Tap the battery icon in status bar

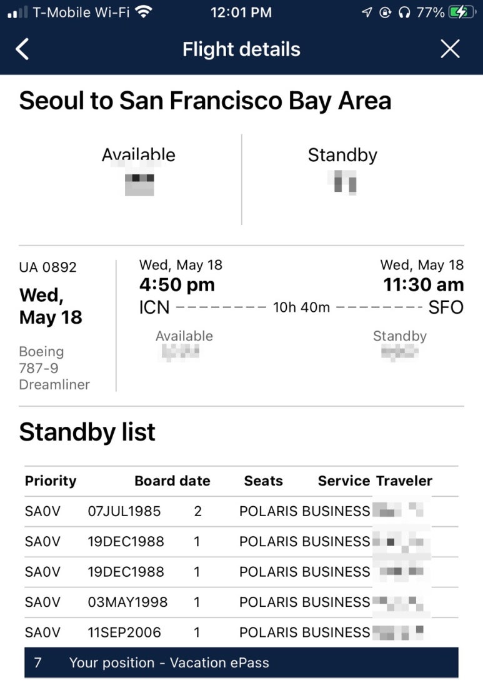(x=462, y=12)
